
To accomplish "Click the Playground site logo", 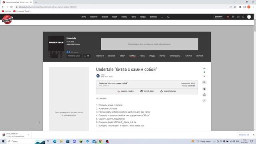I will [x=7, y=19].
